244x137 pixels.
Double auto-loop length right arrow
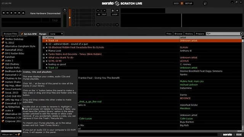pos(117,25)
